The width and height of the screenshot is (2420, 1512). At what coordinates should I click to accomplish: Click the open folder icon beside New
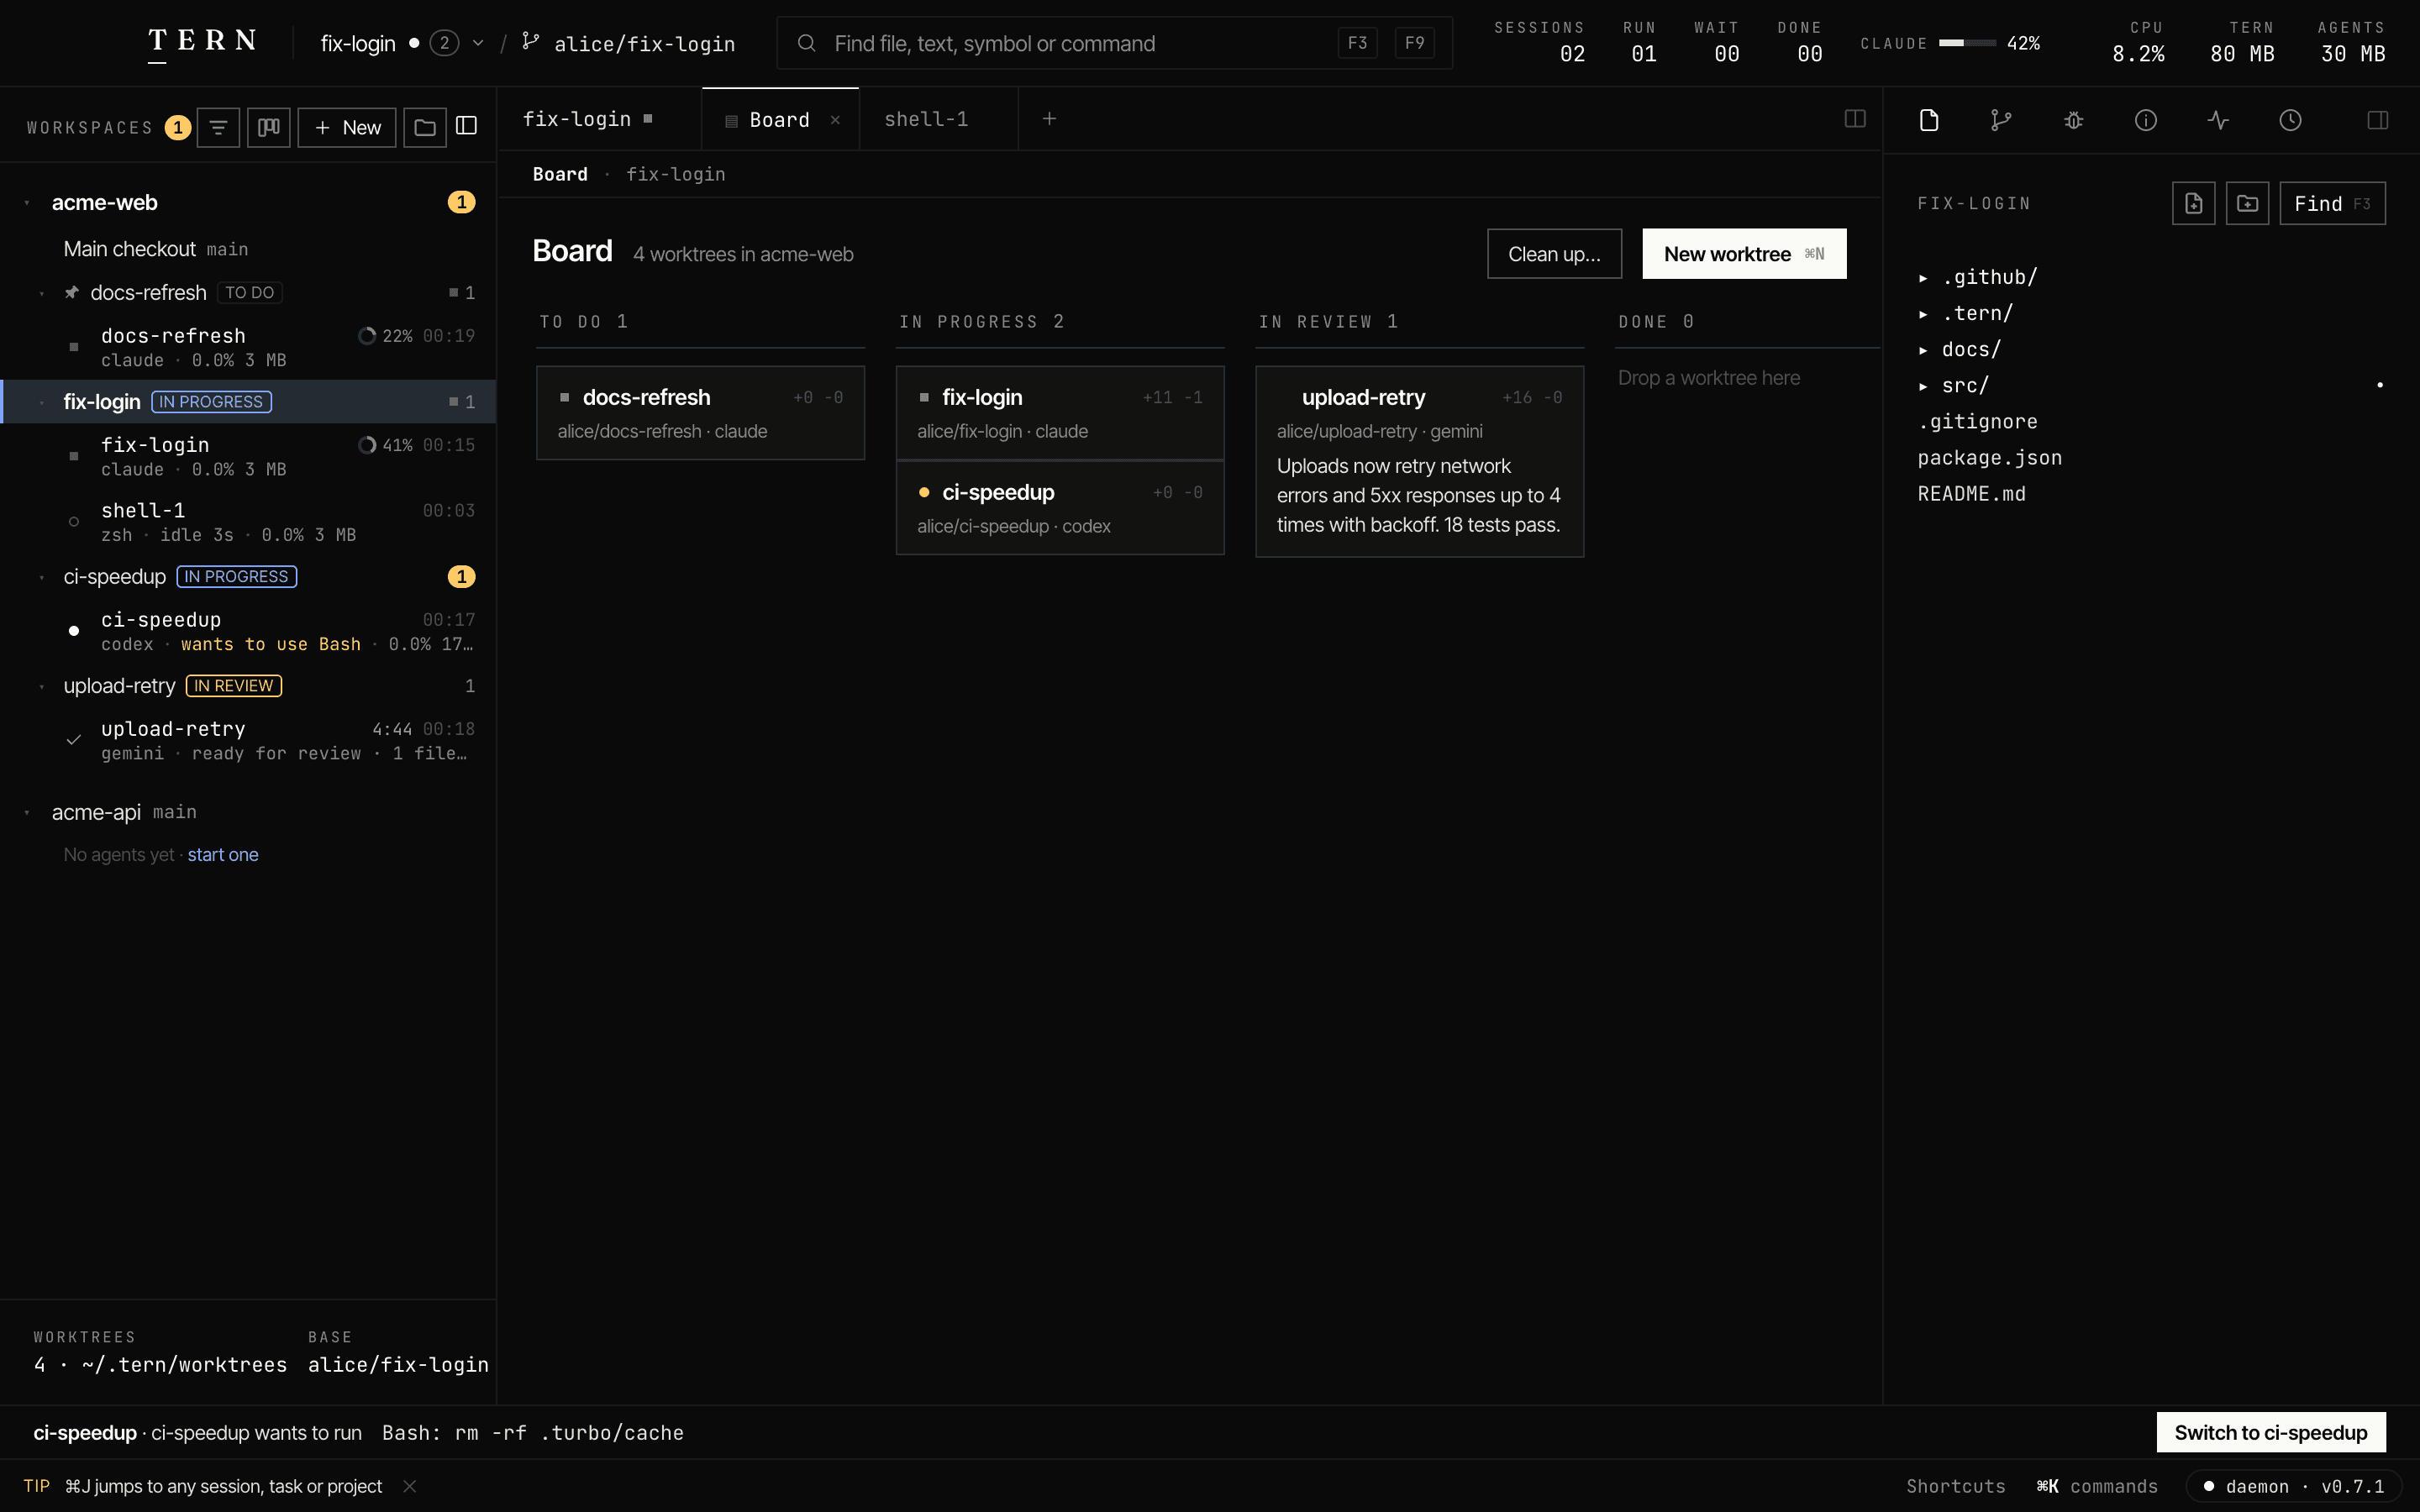tap(425, 127)
